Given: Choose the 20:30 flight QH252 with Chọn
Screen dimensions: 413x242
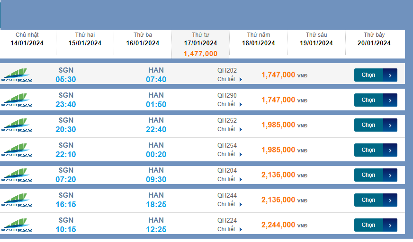Looking at the screenshot, I should pos(368,125).
